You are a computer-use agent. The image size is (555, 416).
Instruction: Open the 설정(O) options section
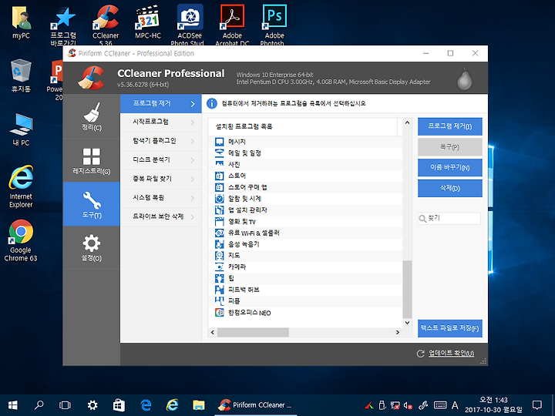pyautogui.click(x=92, y=247)
